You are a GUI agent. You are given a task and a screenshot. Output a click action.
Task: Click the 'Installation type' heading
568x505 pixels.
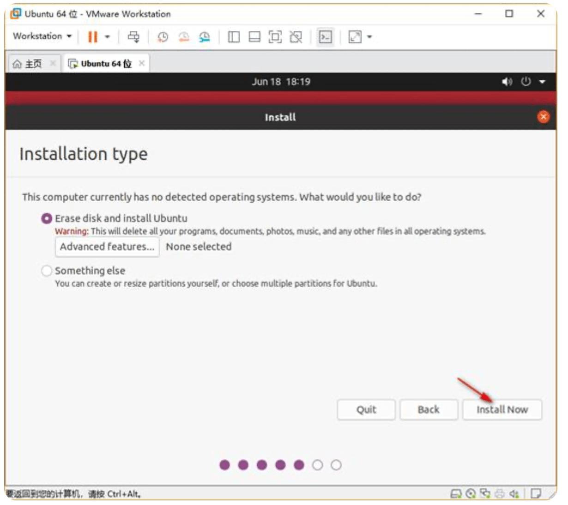click(x=84, y=154)
